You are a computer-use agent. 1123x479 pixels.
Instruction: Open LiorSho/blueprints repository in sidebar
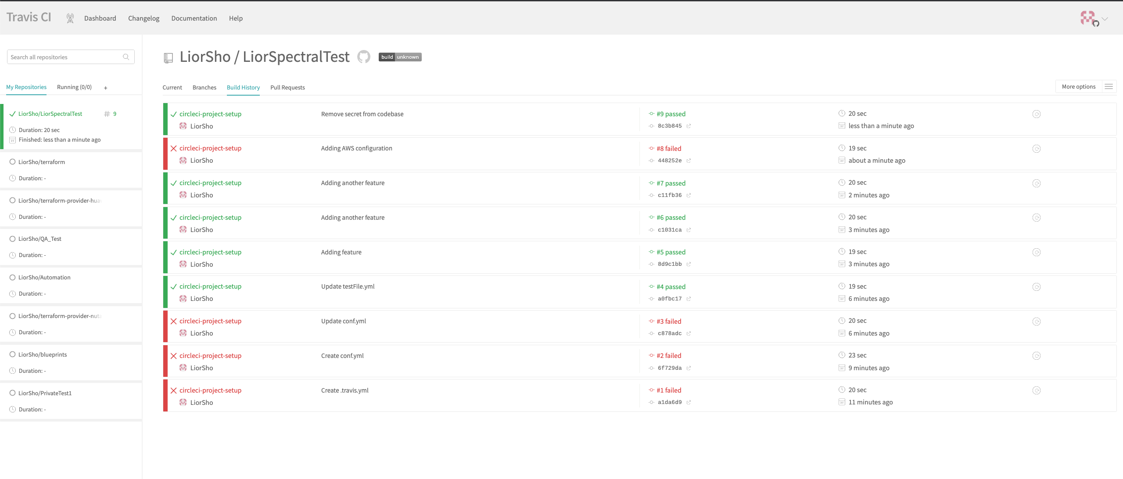pos(43,355)
